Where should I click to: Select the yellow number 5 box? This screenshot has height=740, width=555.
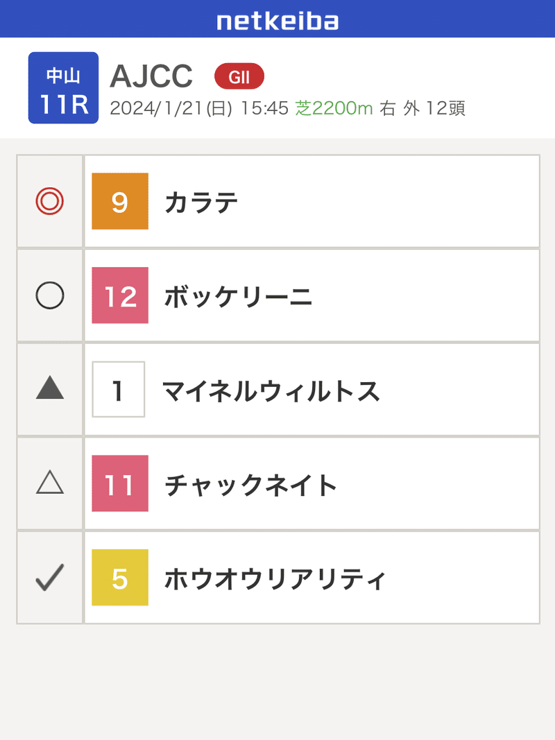point(120,578)
